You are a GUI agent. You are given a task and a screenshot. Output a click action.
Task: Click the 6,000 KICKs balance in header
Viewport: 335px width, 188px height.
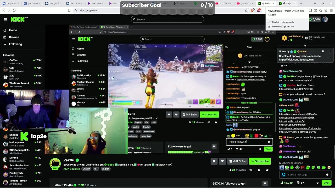[314, 19]
